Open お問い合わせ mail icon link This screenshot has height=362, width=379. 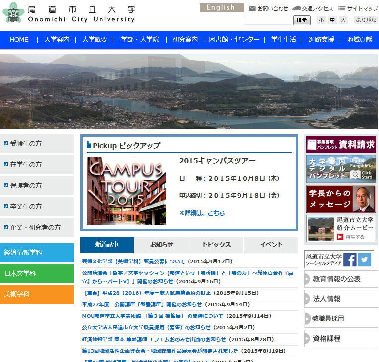(x=269, y=8)
